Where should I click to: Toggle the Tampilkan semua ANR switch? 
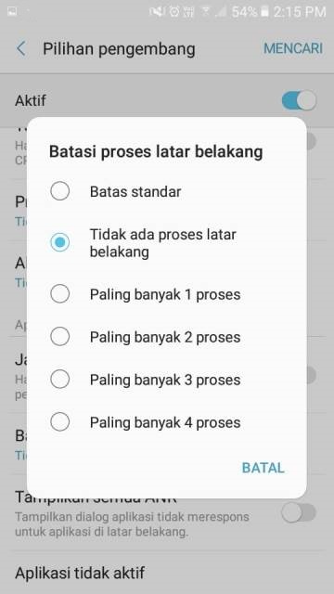click(x=299, y=513)
